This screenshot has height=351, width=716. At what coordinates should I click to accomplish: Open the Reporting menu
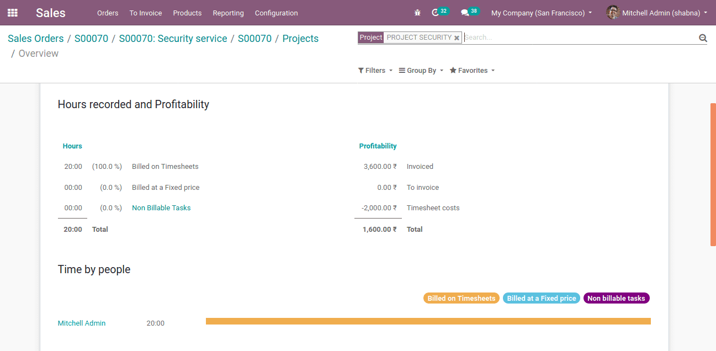(x=228, y=13)
